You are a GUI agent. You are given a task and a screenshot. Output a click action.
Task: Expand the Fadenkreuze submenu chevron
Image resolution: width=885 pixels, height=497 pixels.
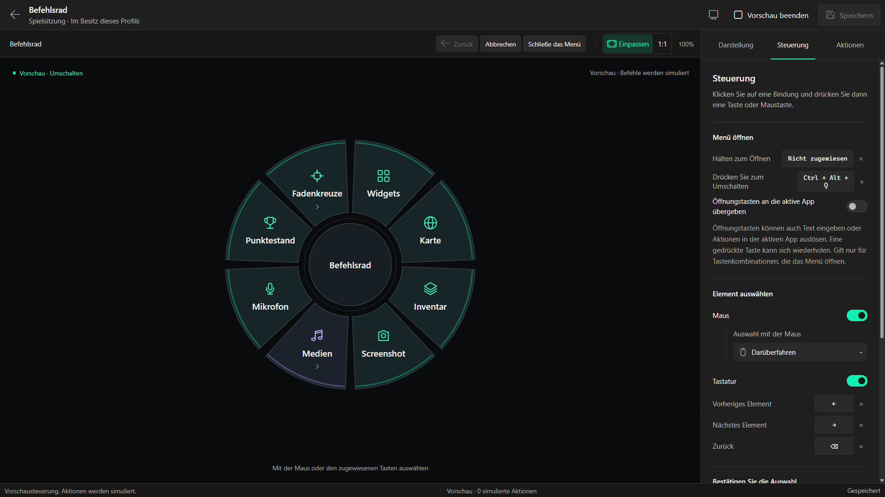coord(317,207)
